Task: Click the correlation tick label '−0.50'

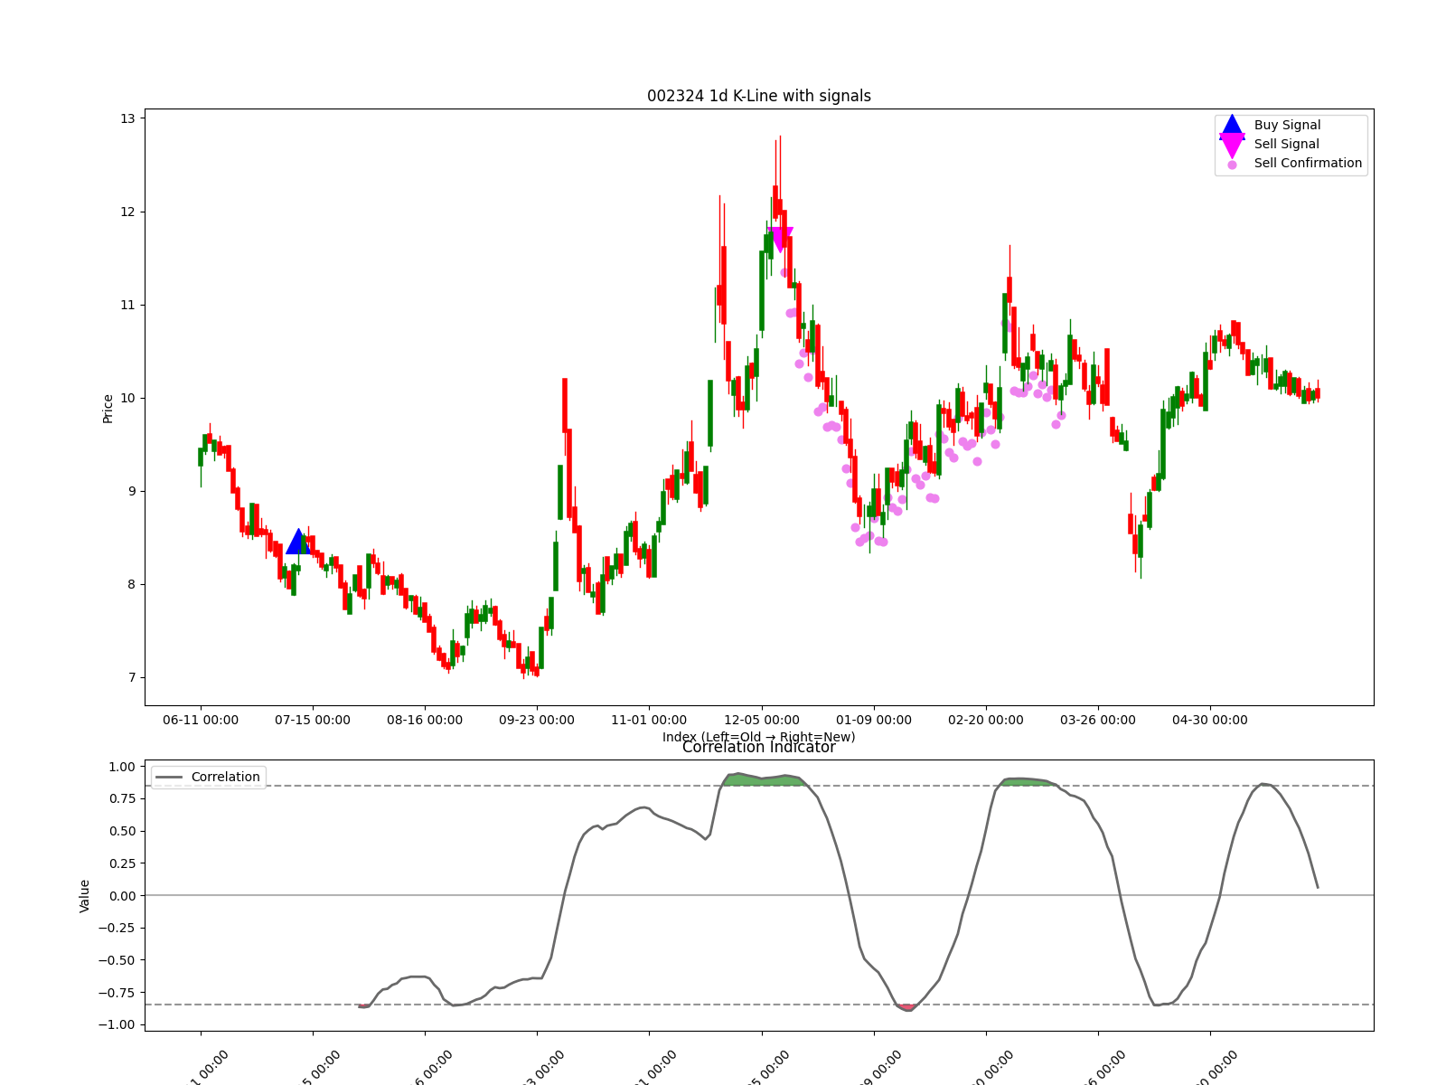Action: (x=117, y=960)
